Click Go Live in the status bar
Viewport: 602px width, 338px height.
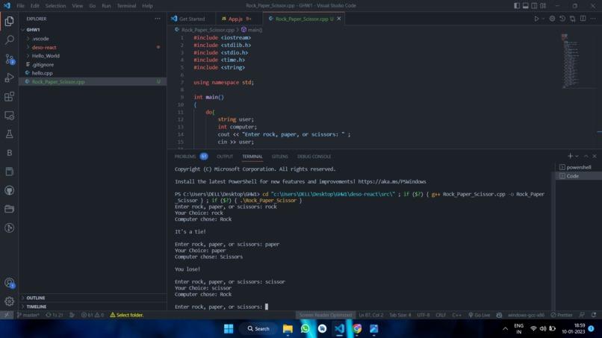click(x=480, y=315)
